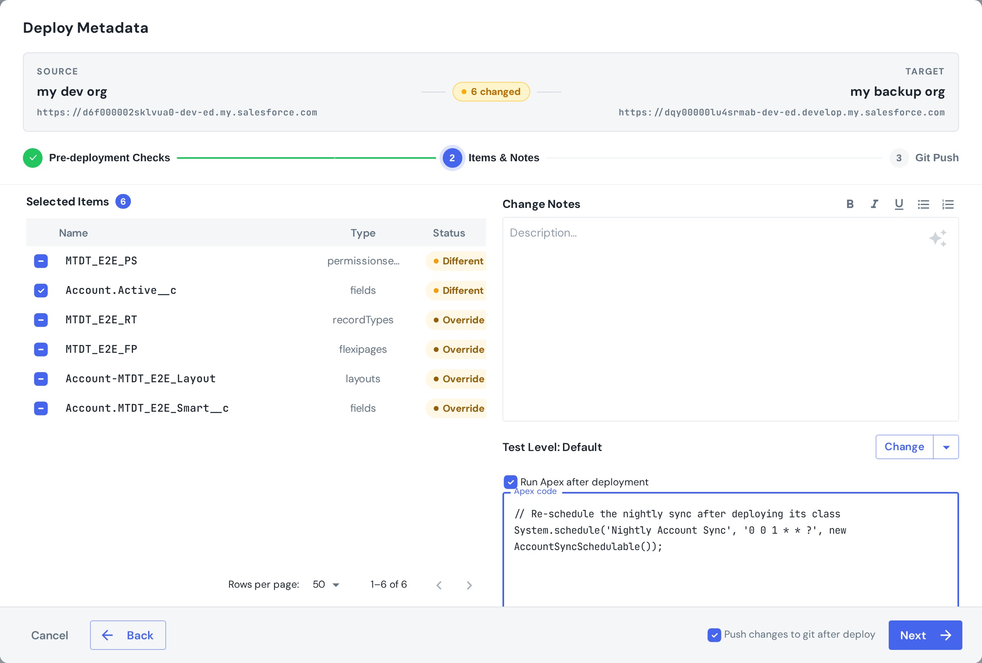Click the step 3 circle indicator
Screen dimensions: 982x663
point(899,158)
